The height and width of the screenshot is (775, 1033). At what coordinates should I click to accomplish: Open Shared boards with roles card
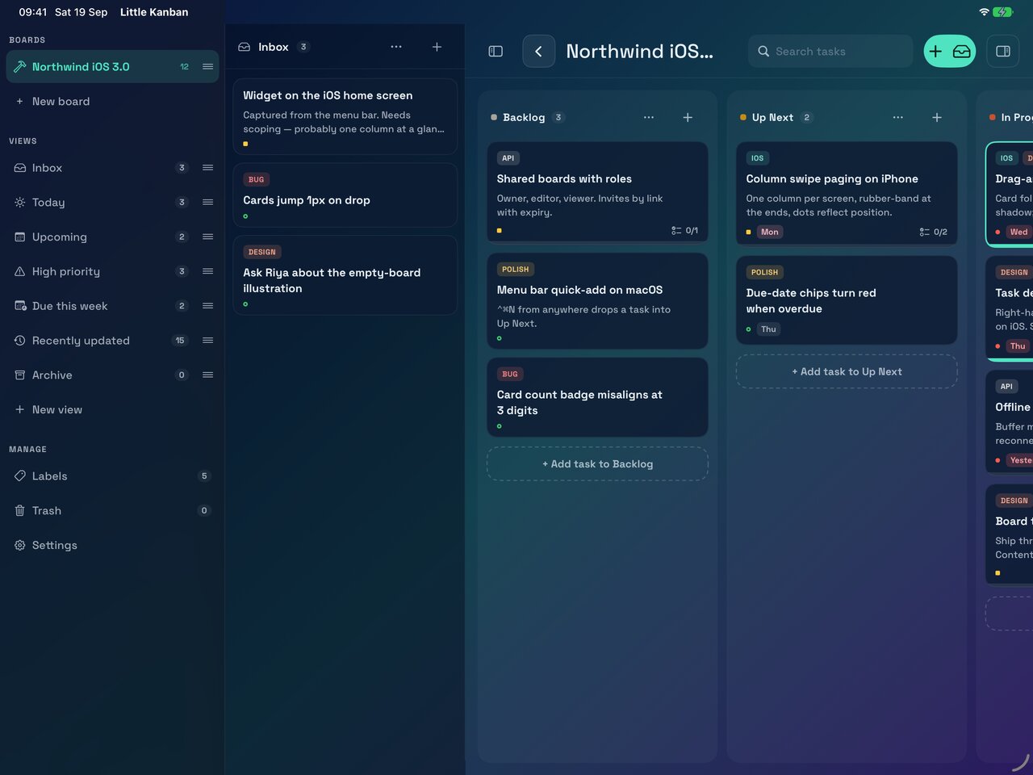point(597,192)
